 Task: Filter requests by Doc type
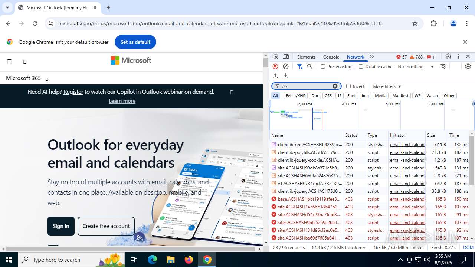click(x=315, y=96)
